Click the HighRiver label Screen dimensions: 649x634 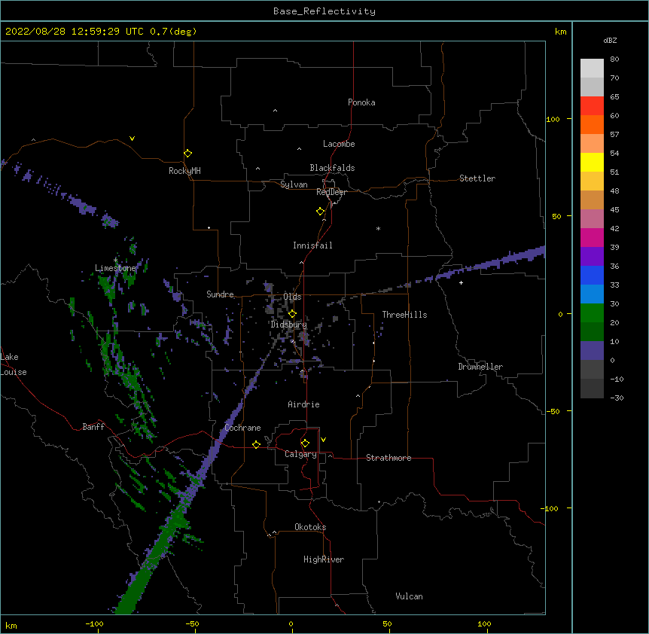324,559
